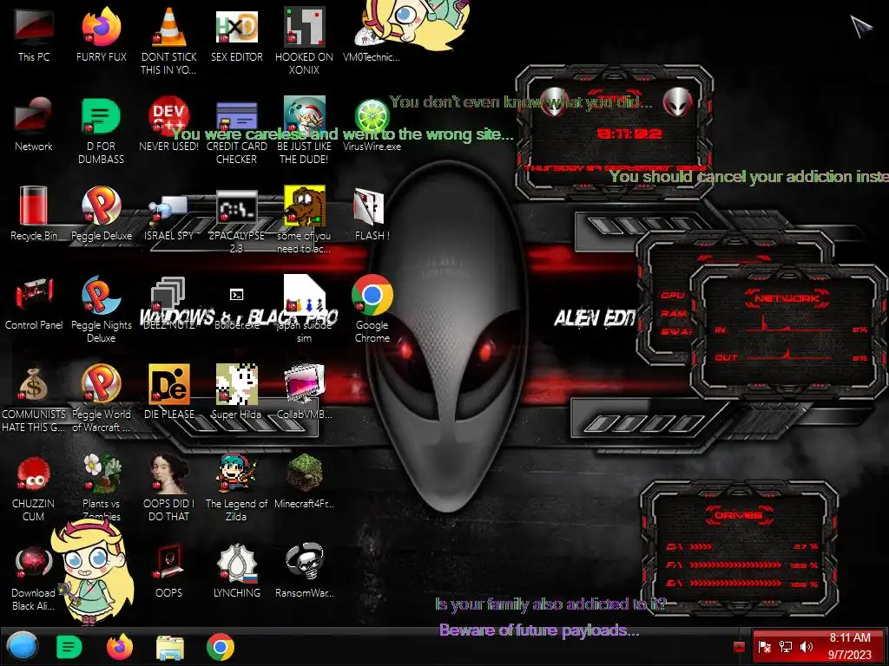Click the Action Center flag tray icon

pos(764,647)
